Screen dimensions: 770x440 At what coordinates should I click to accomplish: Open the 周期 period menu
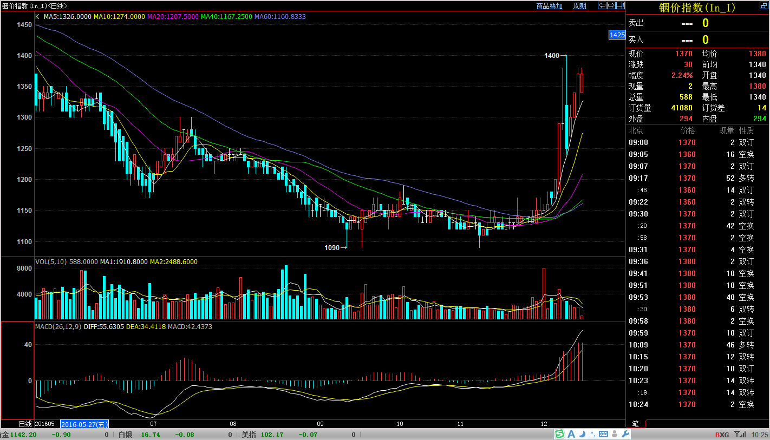tap(579, 6)
